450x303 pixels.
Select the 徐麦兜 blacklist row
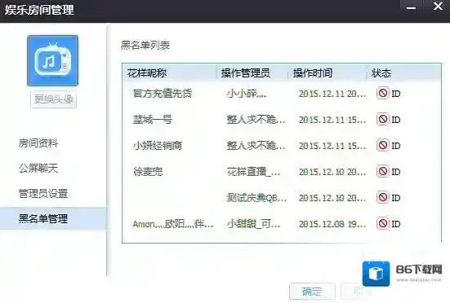pos(282,171)
